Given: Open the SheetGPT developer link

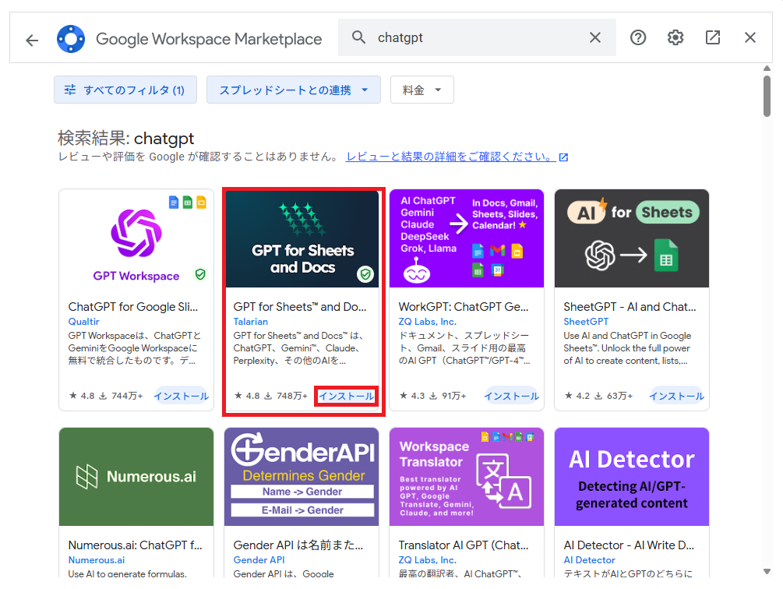Looking at the screenshot, I should tap(586, 322).
